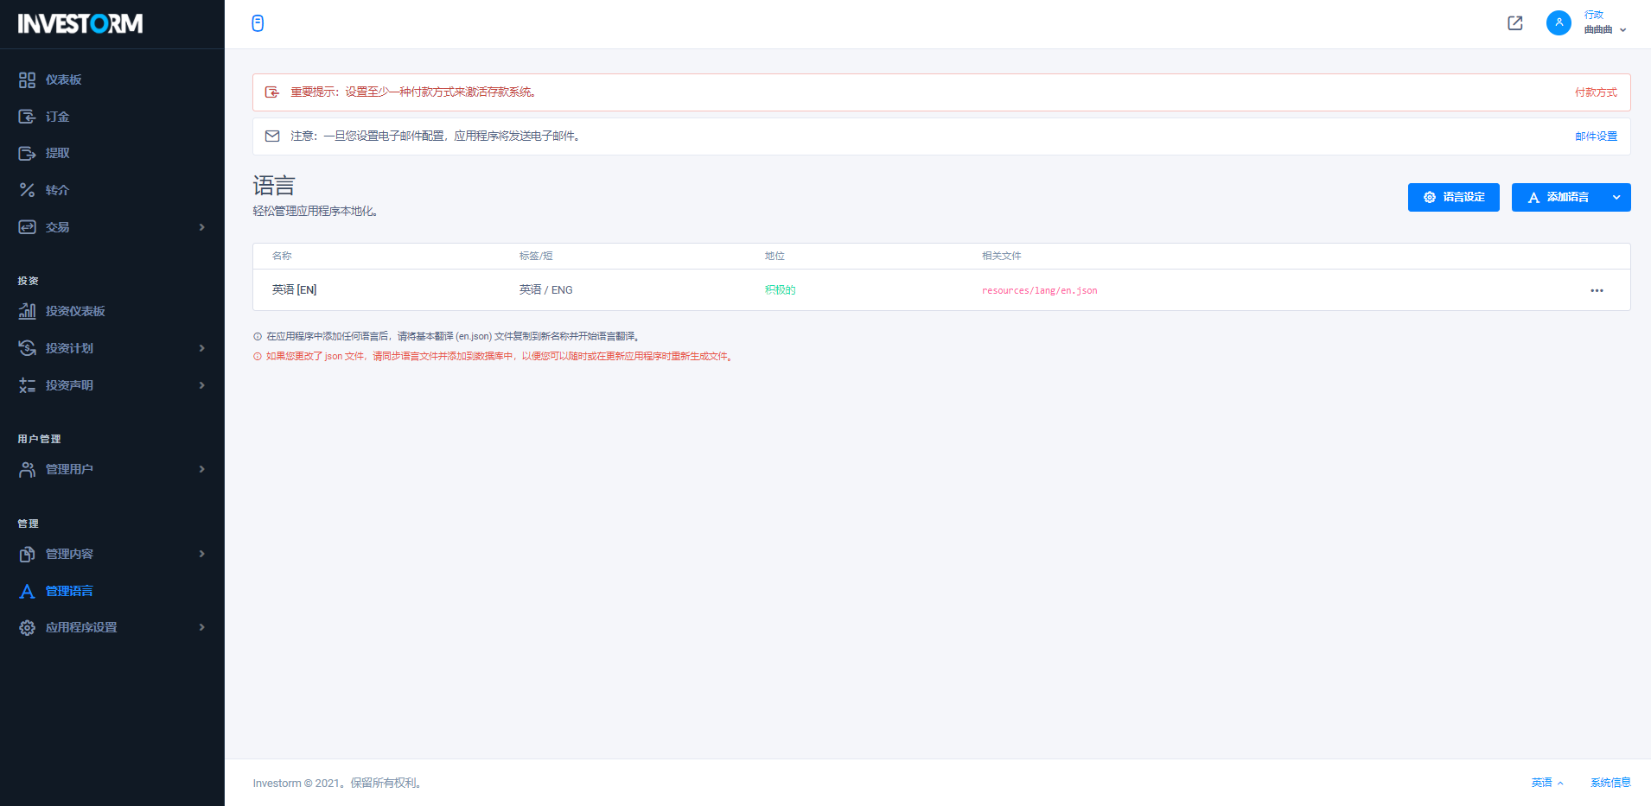Click the 转介 referral percent icon
1651x806 pixels.
pyautogui.click(x=28, y=190)
